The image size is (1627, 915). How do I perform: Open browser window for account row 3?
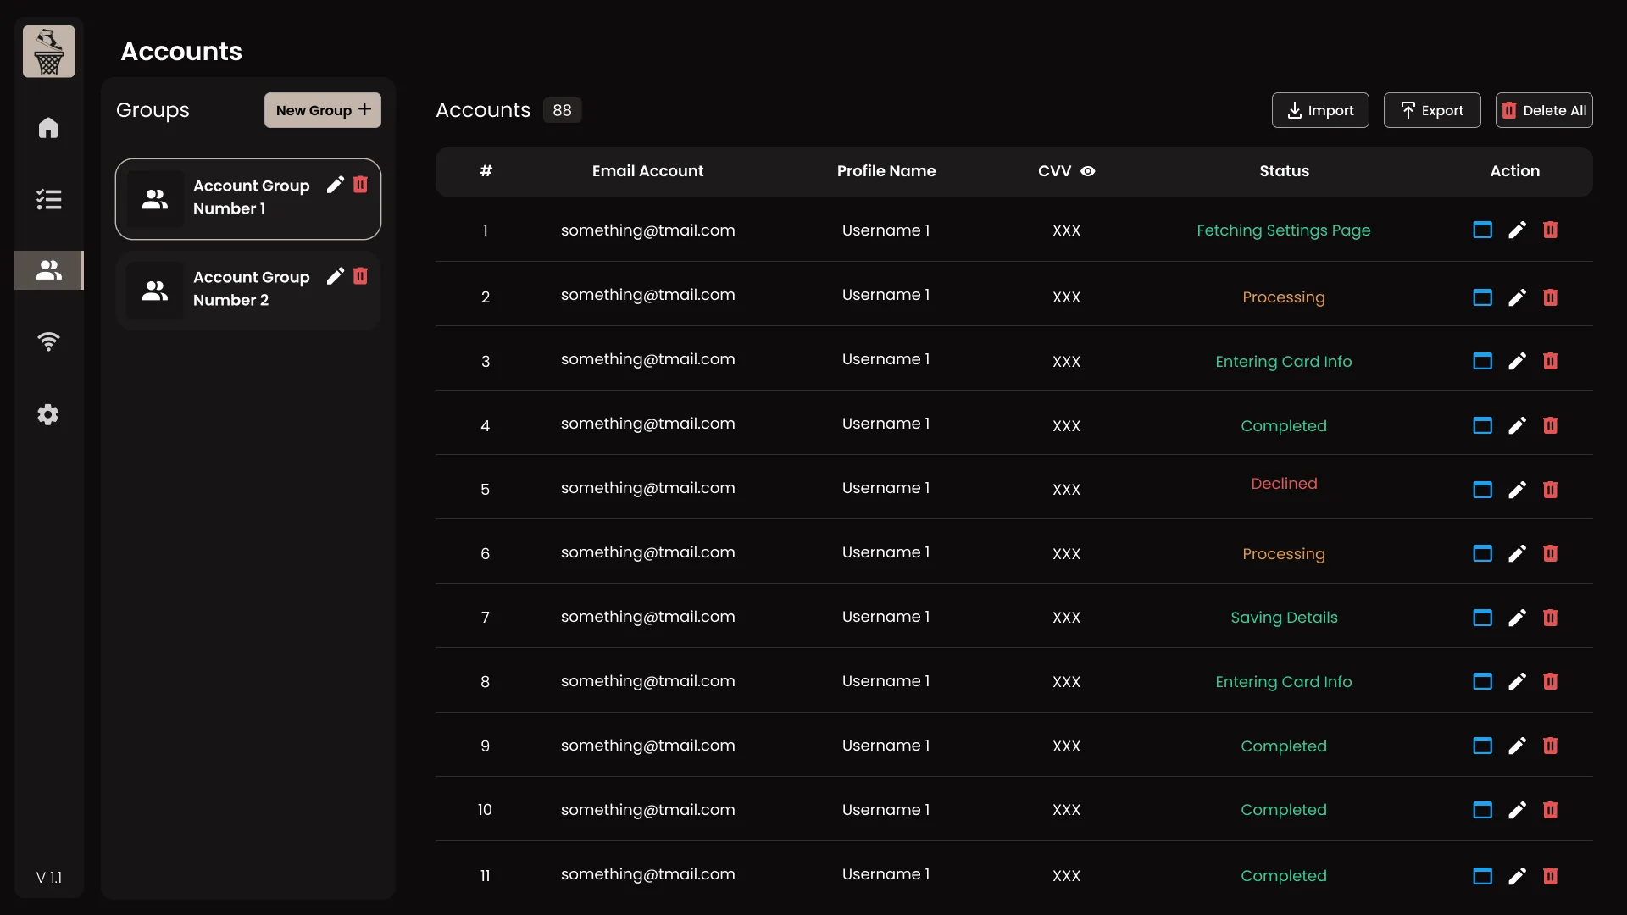(x=1482, y=361)
